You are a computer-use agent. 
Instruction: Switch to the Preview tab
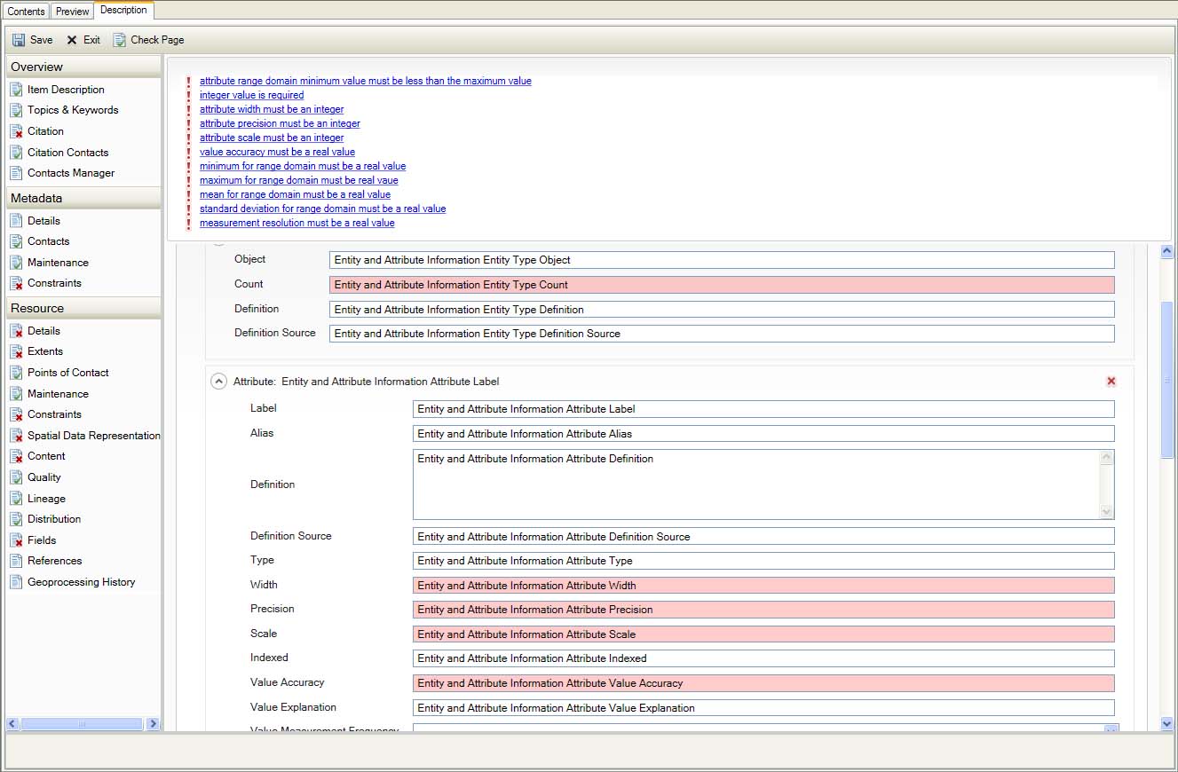(72, 12)
